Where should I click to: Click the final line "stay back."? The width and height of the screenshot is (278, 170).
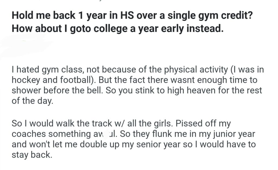[x=31, y=154]
